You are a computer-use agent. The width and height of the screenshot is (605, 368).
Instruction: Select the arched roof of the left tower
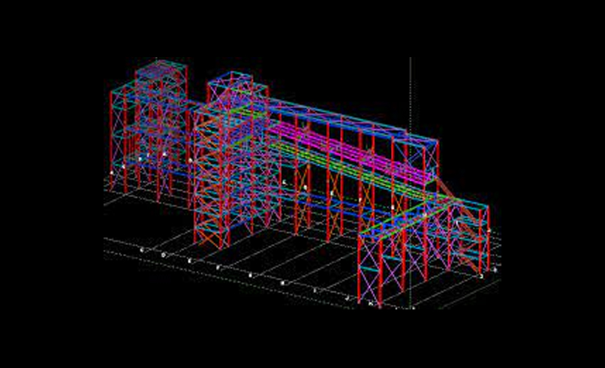(x=161, y=68)
